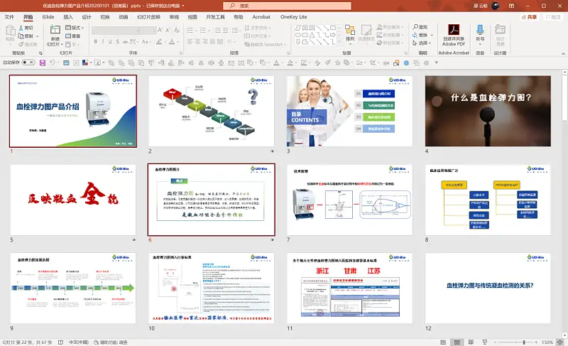Select slide 11 thumbnail with 浙江 甘肃 江苏
The height and width of the screenshot is (346, 568).
(x=349, y=288)
